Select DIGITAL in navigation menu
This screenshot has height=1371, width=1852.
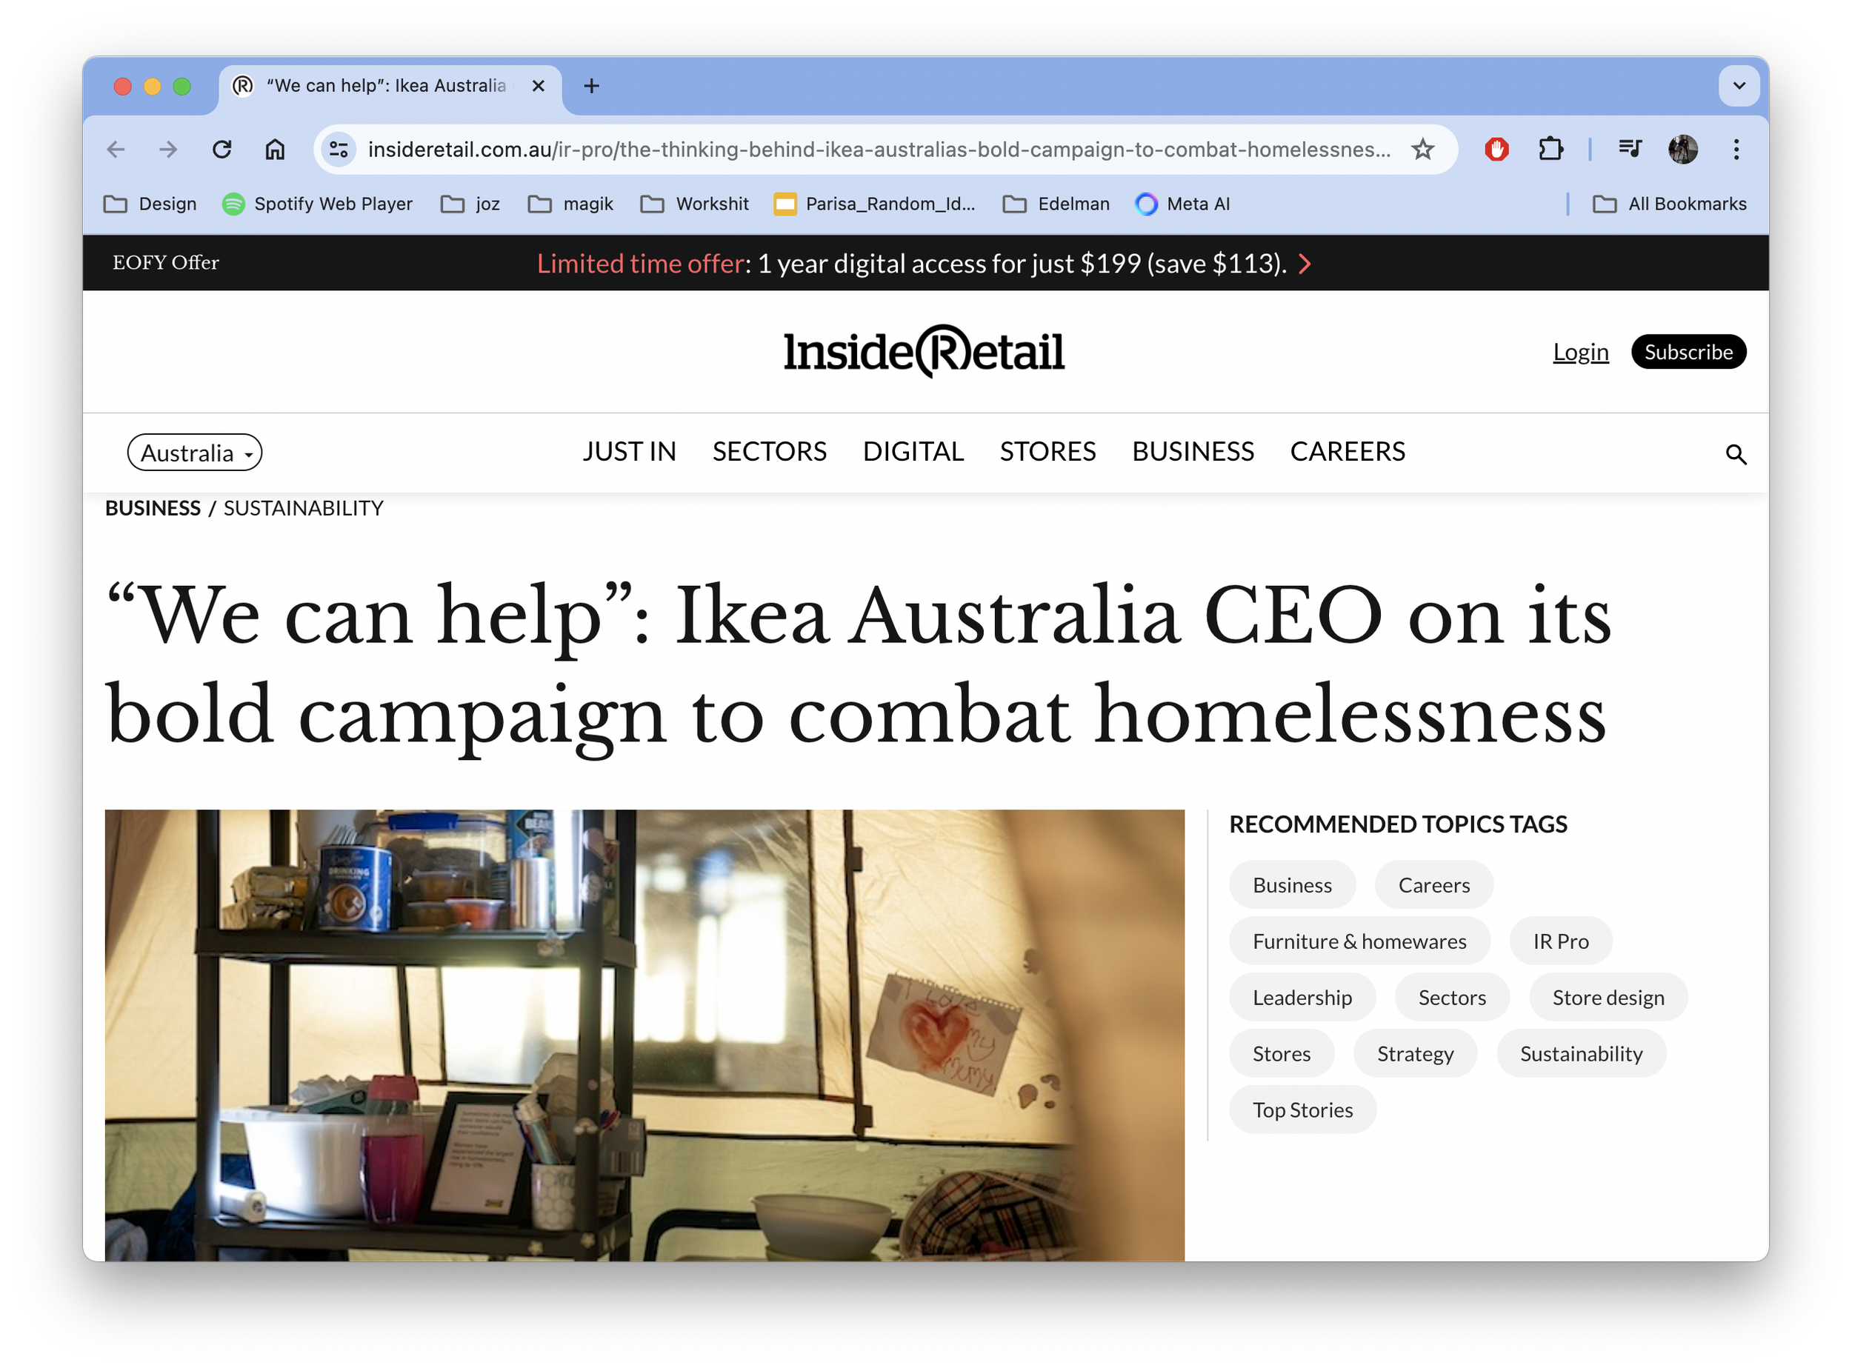[913, 453]
